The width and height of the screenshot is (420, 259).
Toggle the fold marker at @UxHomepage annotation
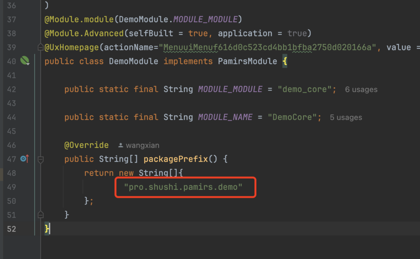click(40, 48)
